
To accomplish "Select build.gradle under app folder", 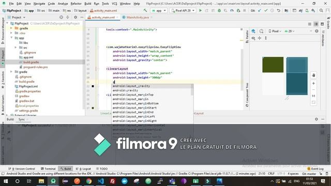I will [x=31, y=62].
